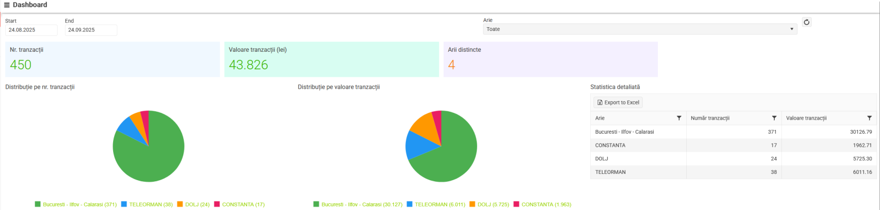
Task: Export the table to Excel
Action: point(618,102)
